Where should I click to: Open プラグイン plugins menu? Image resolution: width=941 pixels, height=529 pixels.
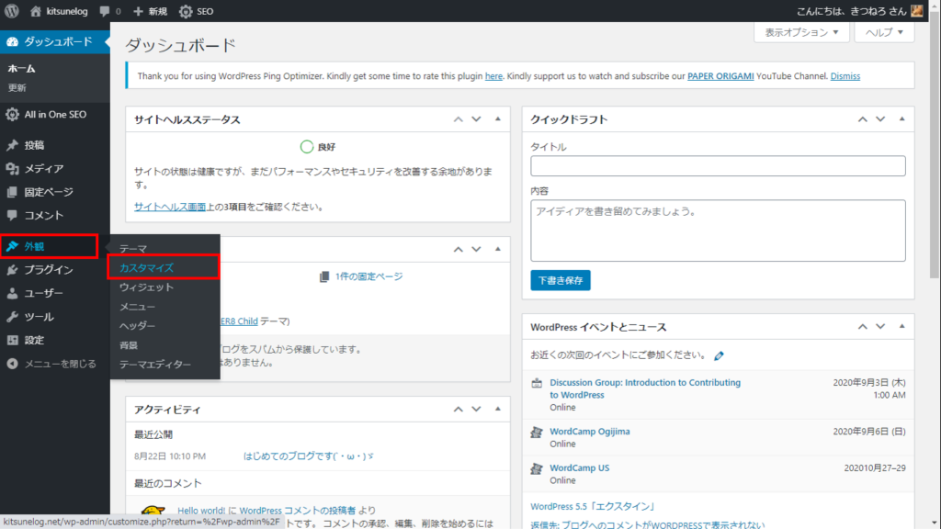click(x=54, y=270)
